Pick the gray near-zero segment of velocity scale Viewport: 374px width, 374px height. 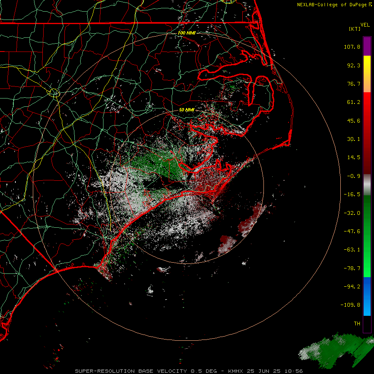367,184
